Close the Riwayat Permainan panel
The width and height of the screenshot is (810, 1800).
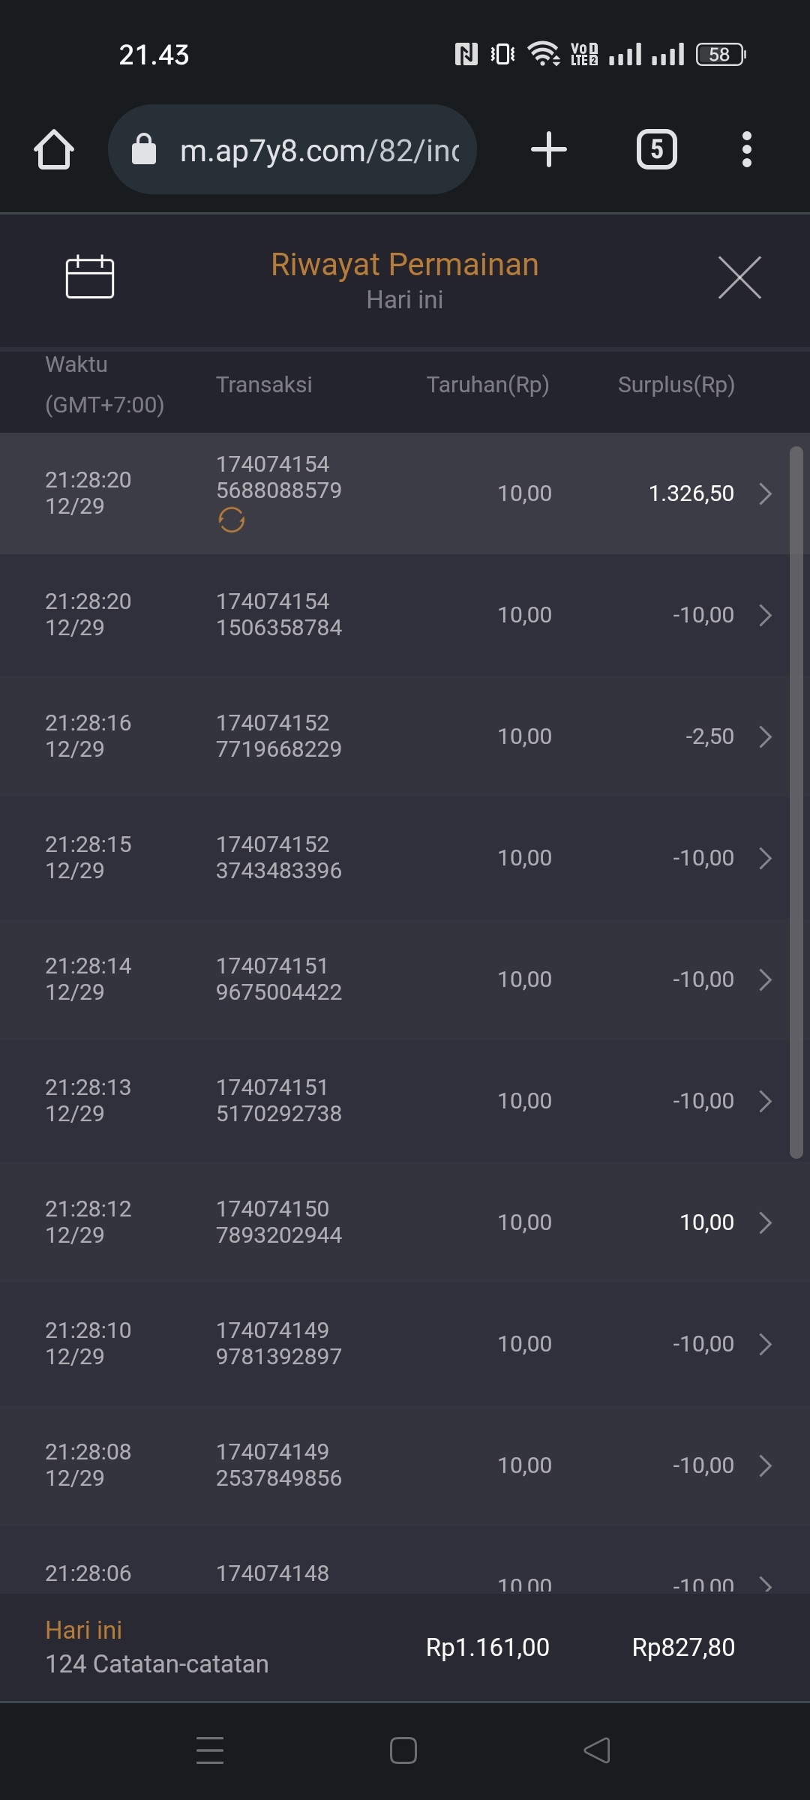point(739,277)
